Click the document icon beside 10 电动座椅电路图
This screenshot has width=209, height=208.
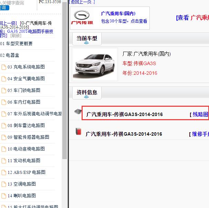[3, 149]
